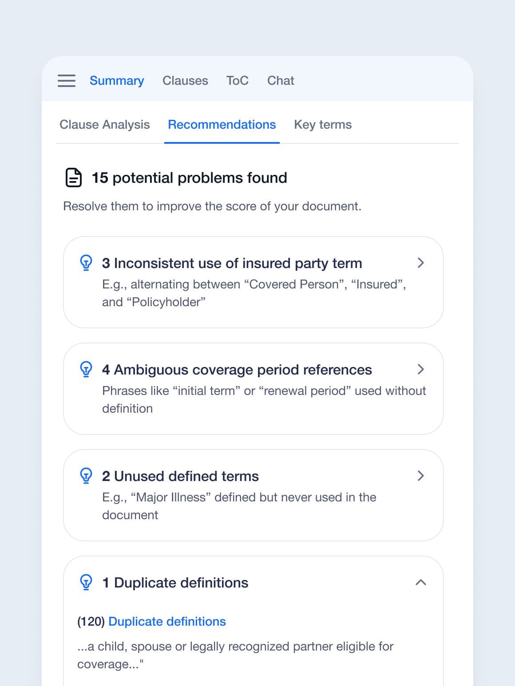This screenshot has height=686, width=515.
Task: Open the Clauses tab
Action: [x=185, y=81]
